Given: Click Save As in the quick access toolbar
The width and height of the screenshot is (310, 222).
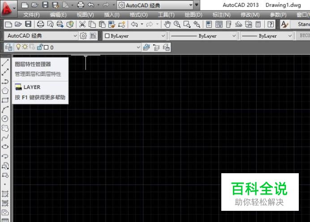Looking at the screenshot, I should [x=56, y=5].
